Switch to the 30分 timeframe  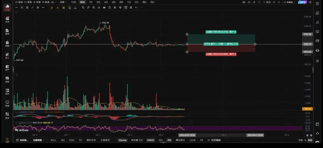[x=82, y=2]
